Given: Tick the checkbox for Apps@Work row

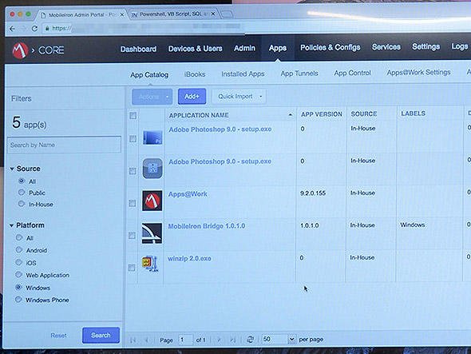Looking at the screenshot, I should 133,203.
